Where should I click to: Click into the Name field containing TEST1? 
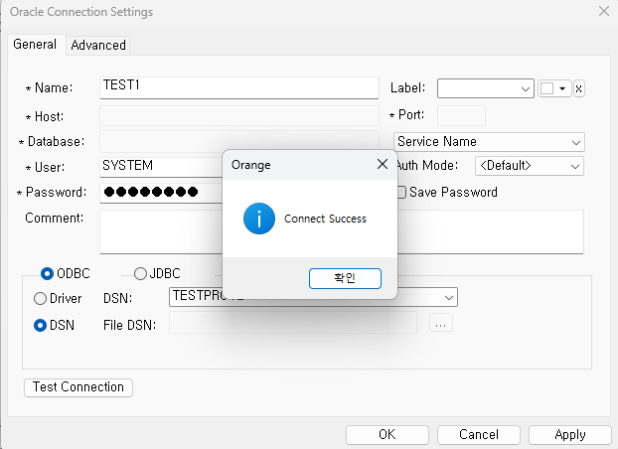click(x=238, y=87)
